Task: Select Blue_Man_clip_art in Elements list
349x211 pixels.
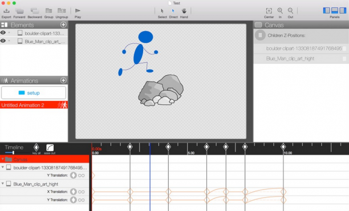Action: click(x=34, y=41)
